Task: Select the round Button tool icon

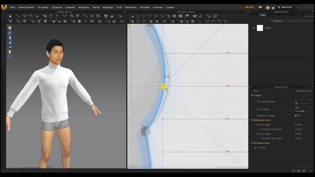Action: [x=79, y=21]
